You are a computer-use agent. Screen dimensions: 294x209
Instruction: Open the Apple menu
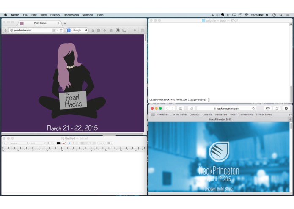(x=5, y=15)
